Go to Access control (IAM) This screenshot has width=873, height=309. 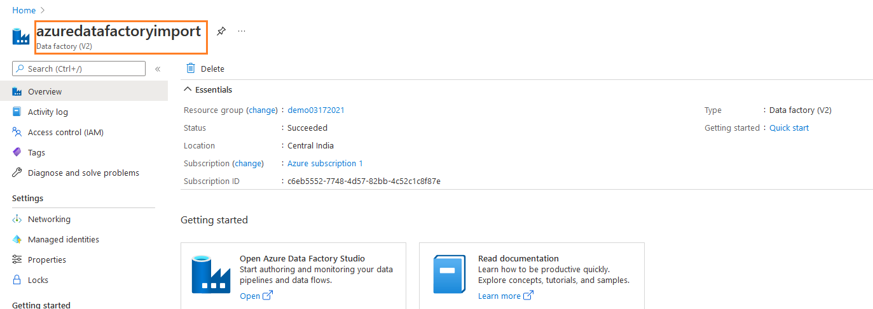click(65, 132)
